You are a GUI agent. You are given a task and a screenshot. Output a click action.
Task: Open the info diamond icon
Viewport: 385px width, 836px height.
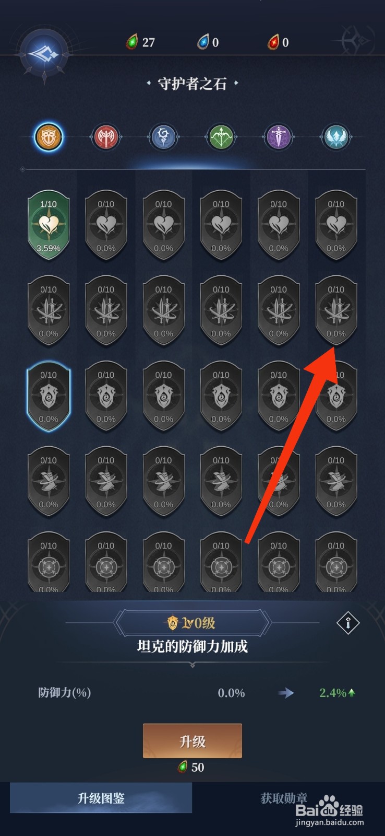[x=348, y=623]
